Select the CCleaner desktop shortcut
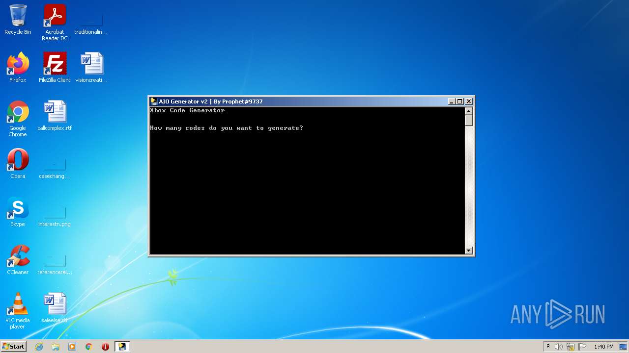 pos(18,260)
